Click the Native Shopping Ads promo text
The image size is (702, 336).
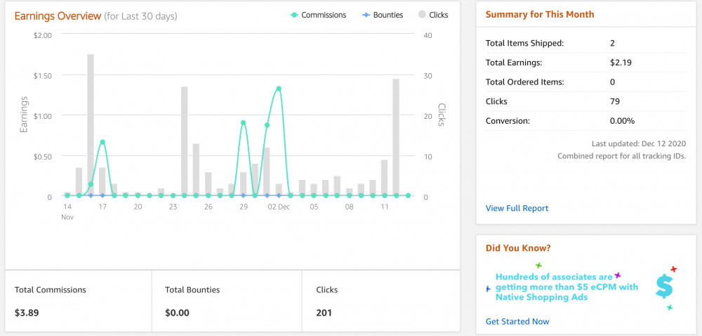[x=567, y=287]
